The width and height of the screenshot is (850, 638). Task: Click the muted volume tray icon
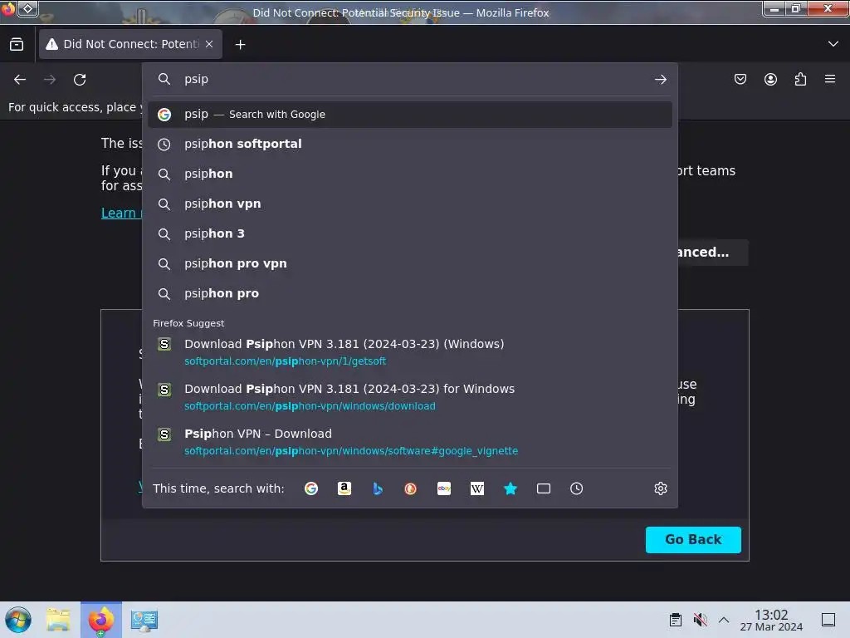[x=700, y=620]
